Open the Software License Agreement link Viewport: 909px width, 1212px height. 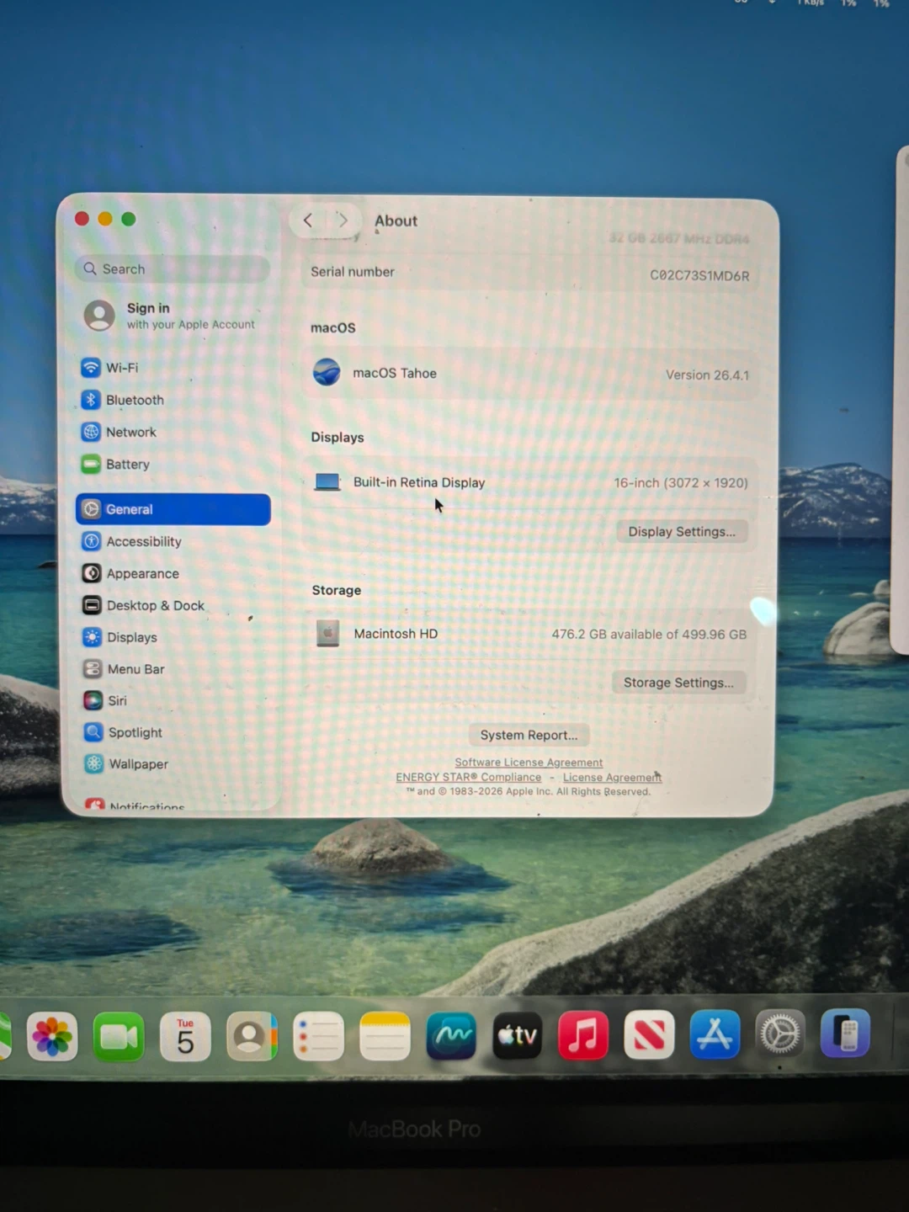pyautogui.click(x=529, y=763)
